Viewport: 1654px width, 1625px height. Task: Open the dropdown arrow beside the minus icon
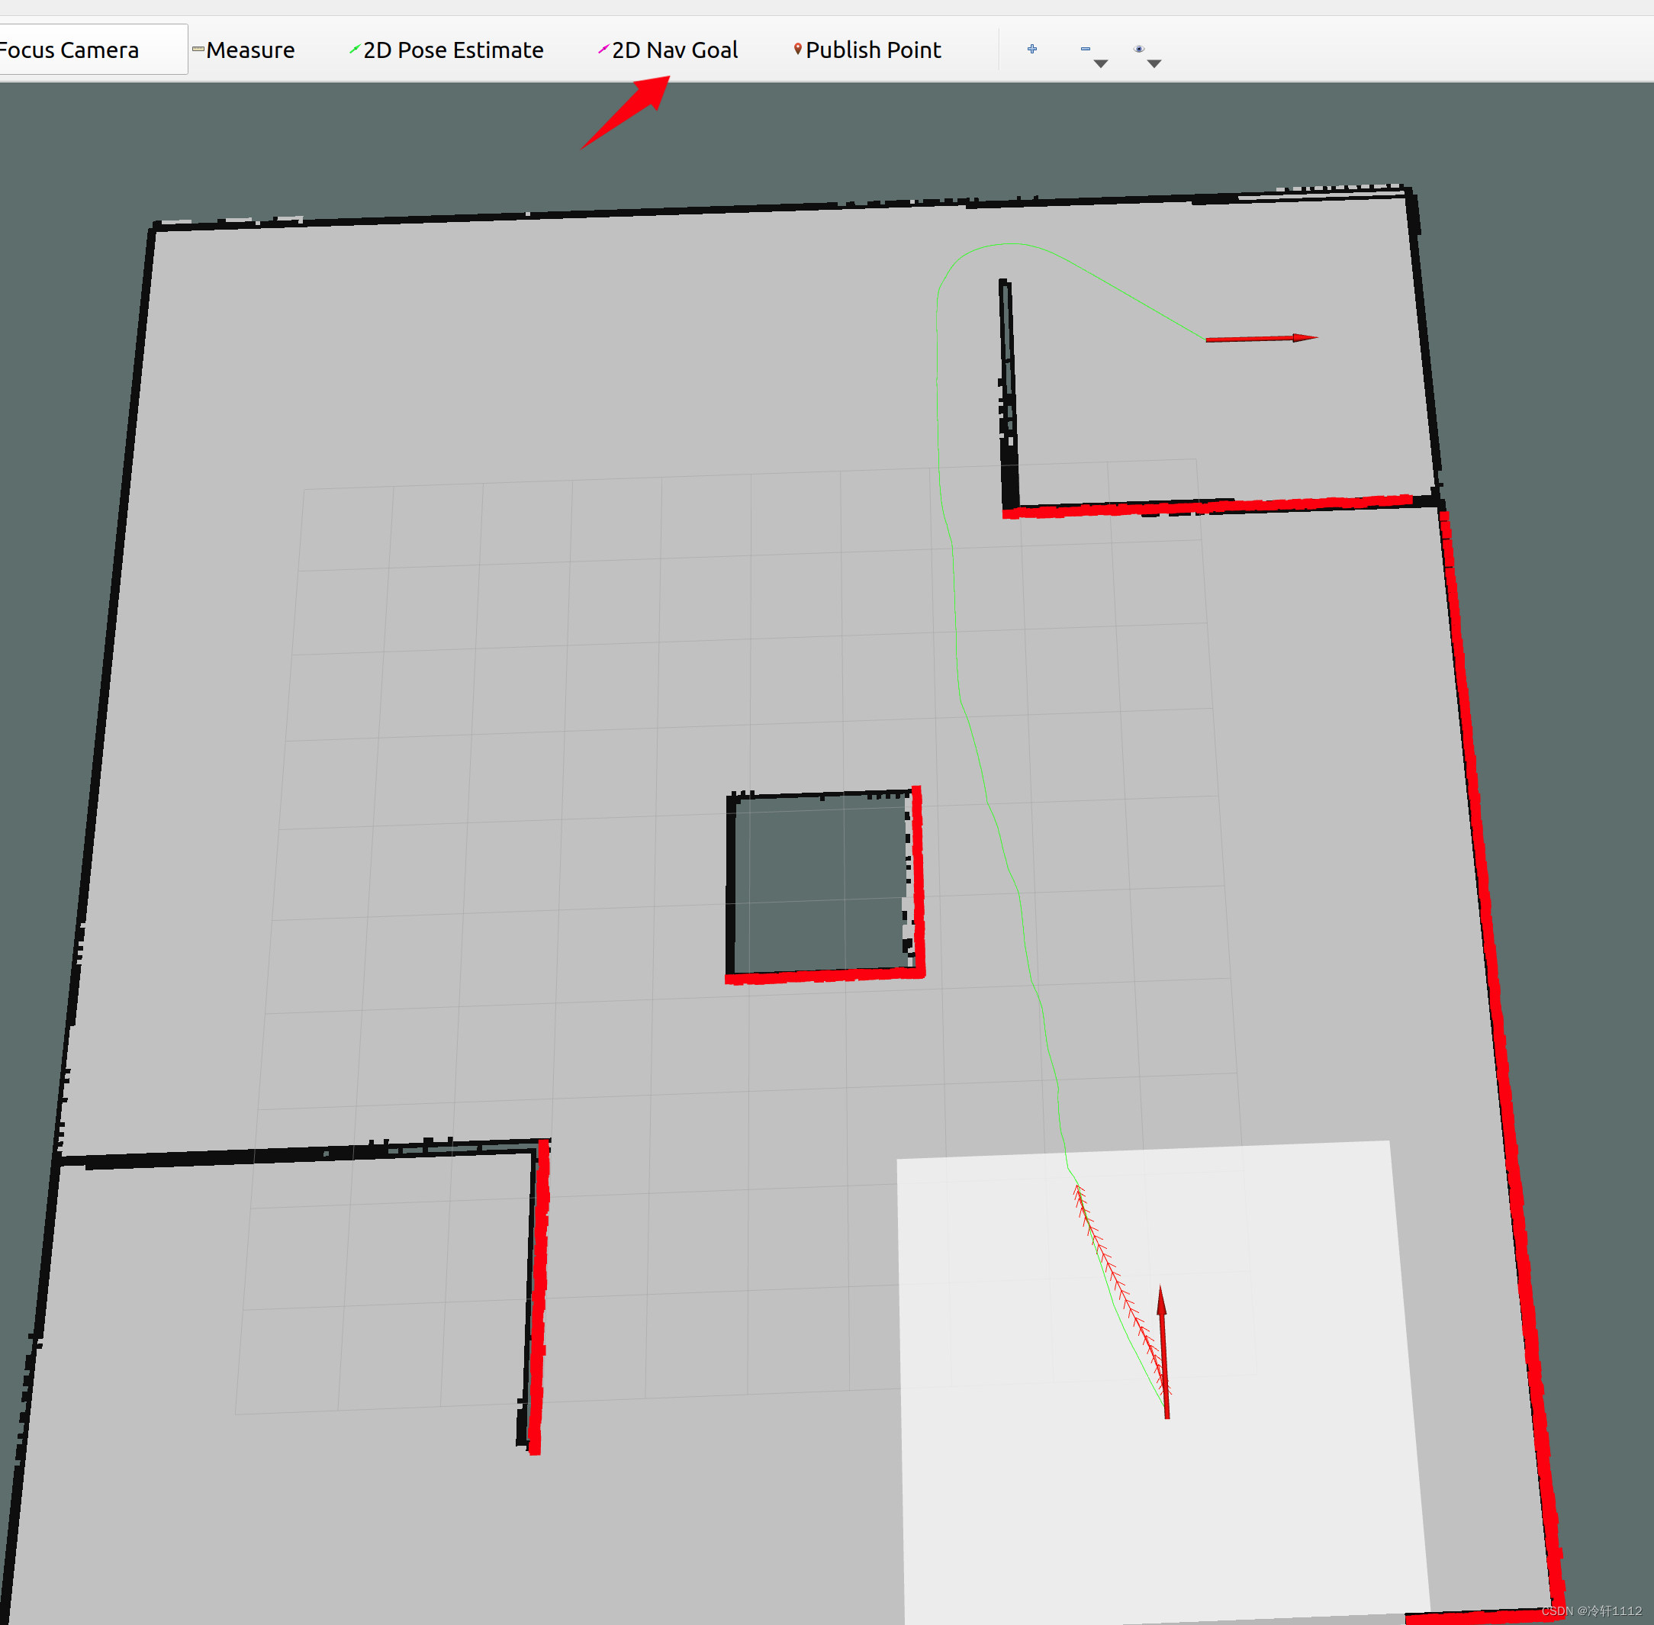tap(1101, 64)
